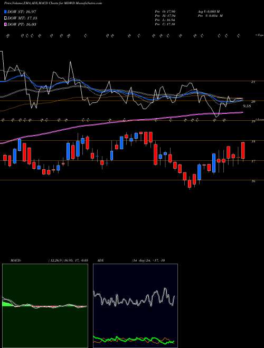Click the 'Avg V: 0.003 M' volume text
Screen dimensions: 264x348
[209, 12]
